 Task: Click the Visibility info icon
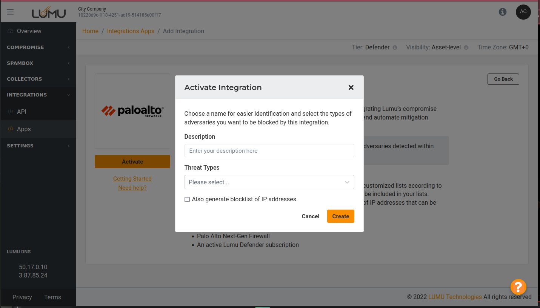tap(466, 48)
